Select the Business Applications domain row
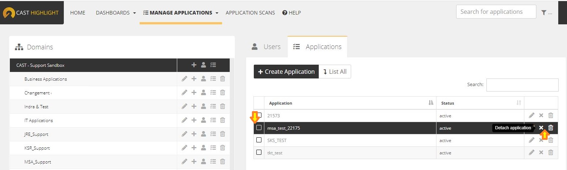This screenshot has width=567, height=170. (93, 79)
